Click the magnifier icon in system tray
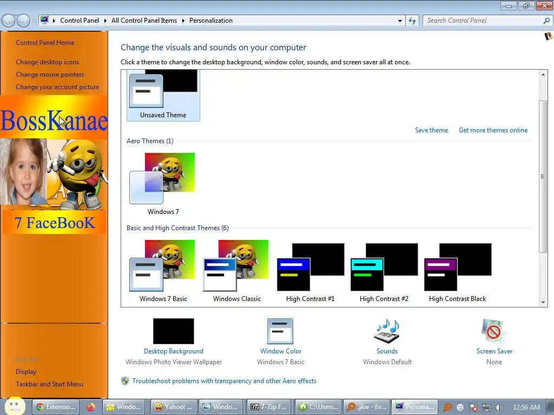 click(x=447, y=407)
